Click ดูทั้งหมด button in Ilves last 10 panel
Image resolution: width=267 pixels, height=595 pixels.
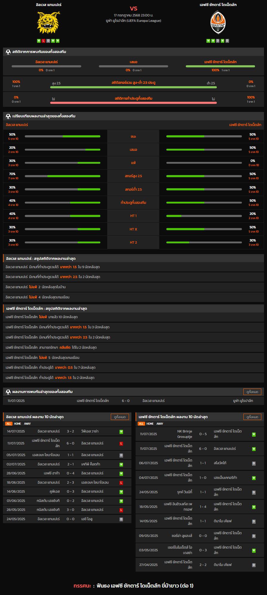(x=120, y=417)
